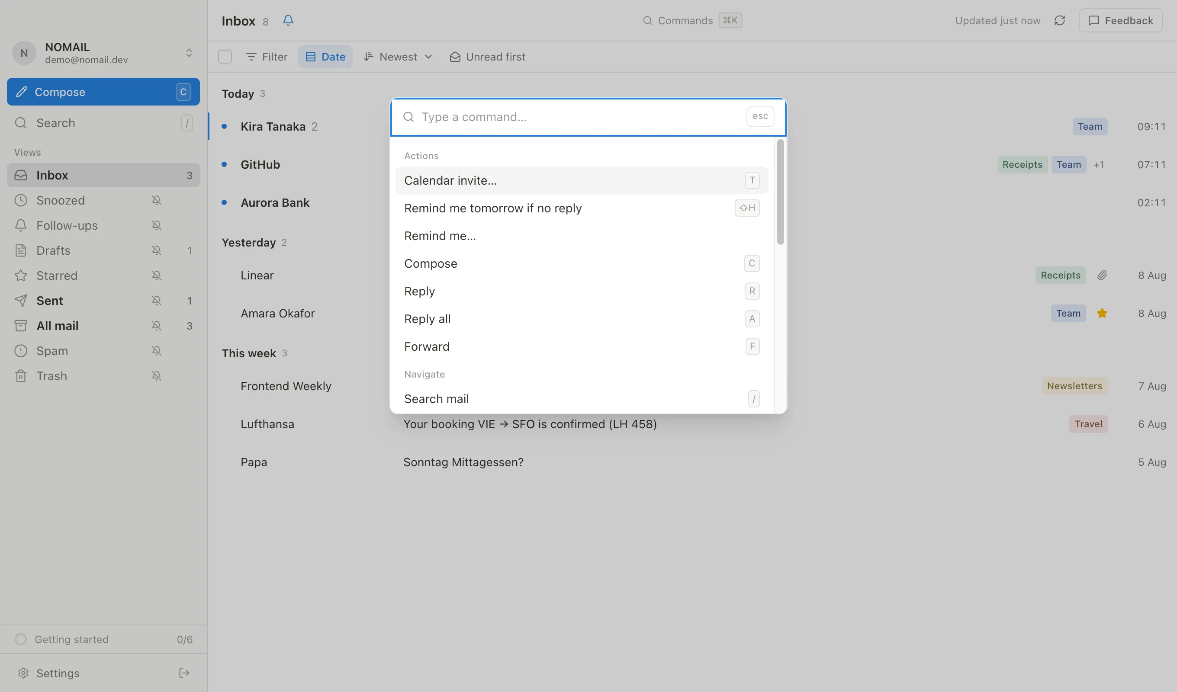Viewport: 1177px width, 692px height.
Task: Click the notification bell beside Inbox title
Action: tap(288, 20)
